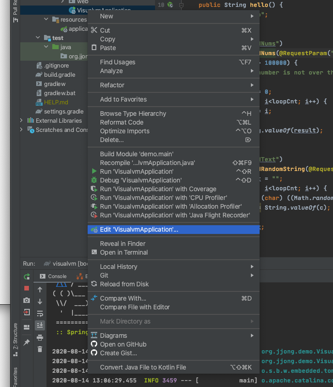Rerun the visualvm application (green restart icon)
The height and width of the screenshot is (387, 333).
pos(26,277)
